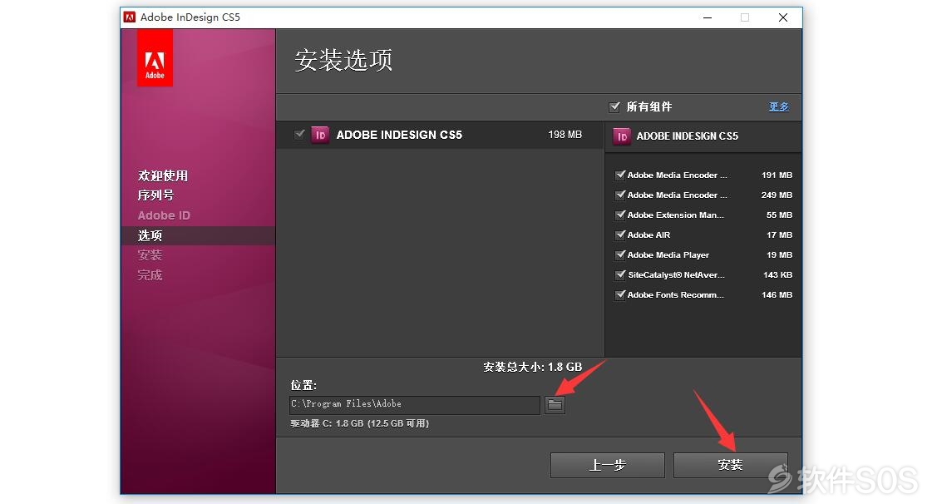
Task: Select the 序列号 step in sidebar
Action: coord(155,195)
